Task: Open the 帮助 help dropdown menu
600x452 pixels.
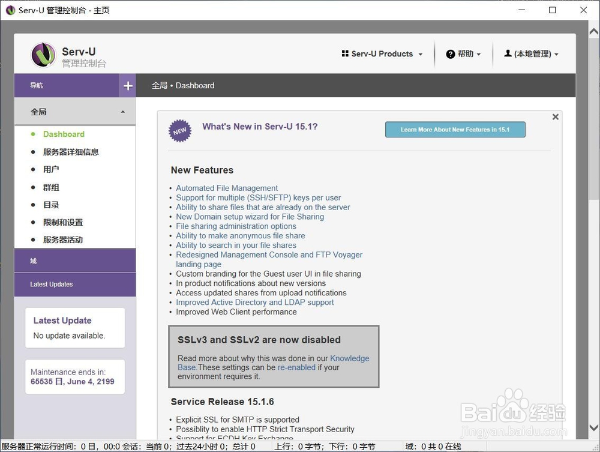Action: coord(463,54)
